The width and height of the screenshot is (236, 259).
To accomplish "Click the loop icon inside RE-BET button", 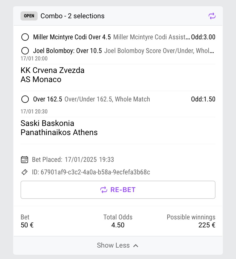I will (104, 190).
